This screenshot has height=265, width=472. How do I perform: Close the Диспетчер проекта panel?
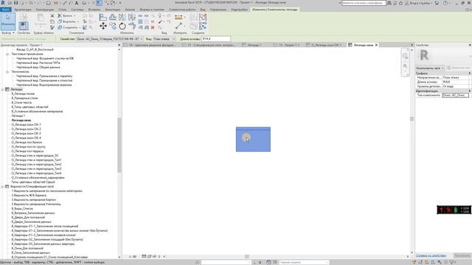click(119, 45)
